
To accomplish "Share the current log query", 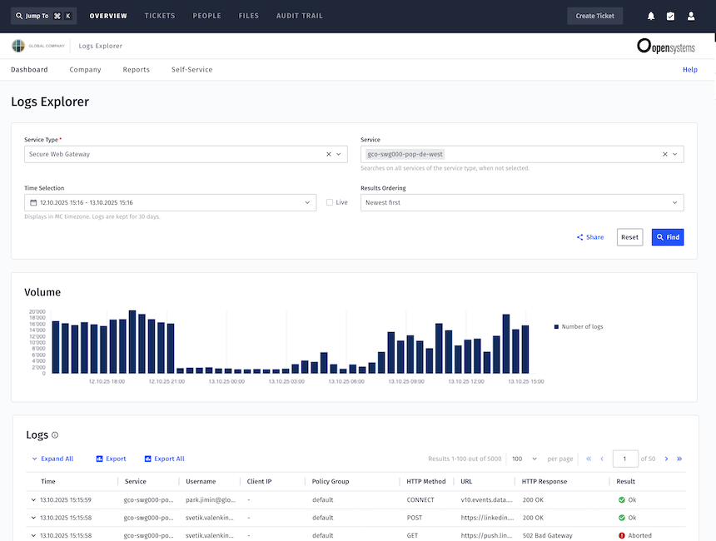I will 590,237.
